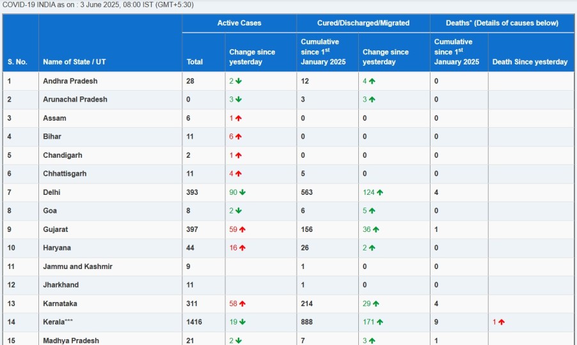Select the Jammu and Kashmir row name
Image resolution: width=577 pixels, height=345 pixels.
[77, 266]
